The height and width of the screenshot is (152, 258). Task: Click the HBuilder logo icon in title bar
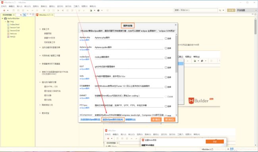point(2,2)
